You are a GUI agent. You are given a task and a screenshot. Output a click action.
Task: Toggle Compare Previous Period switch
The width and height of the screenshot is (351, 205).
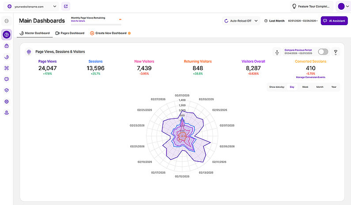(323, 52)
